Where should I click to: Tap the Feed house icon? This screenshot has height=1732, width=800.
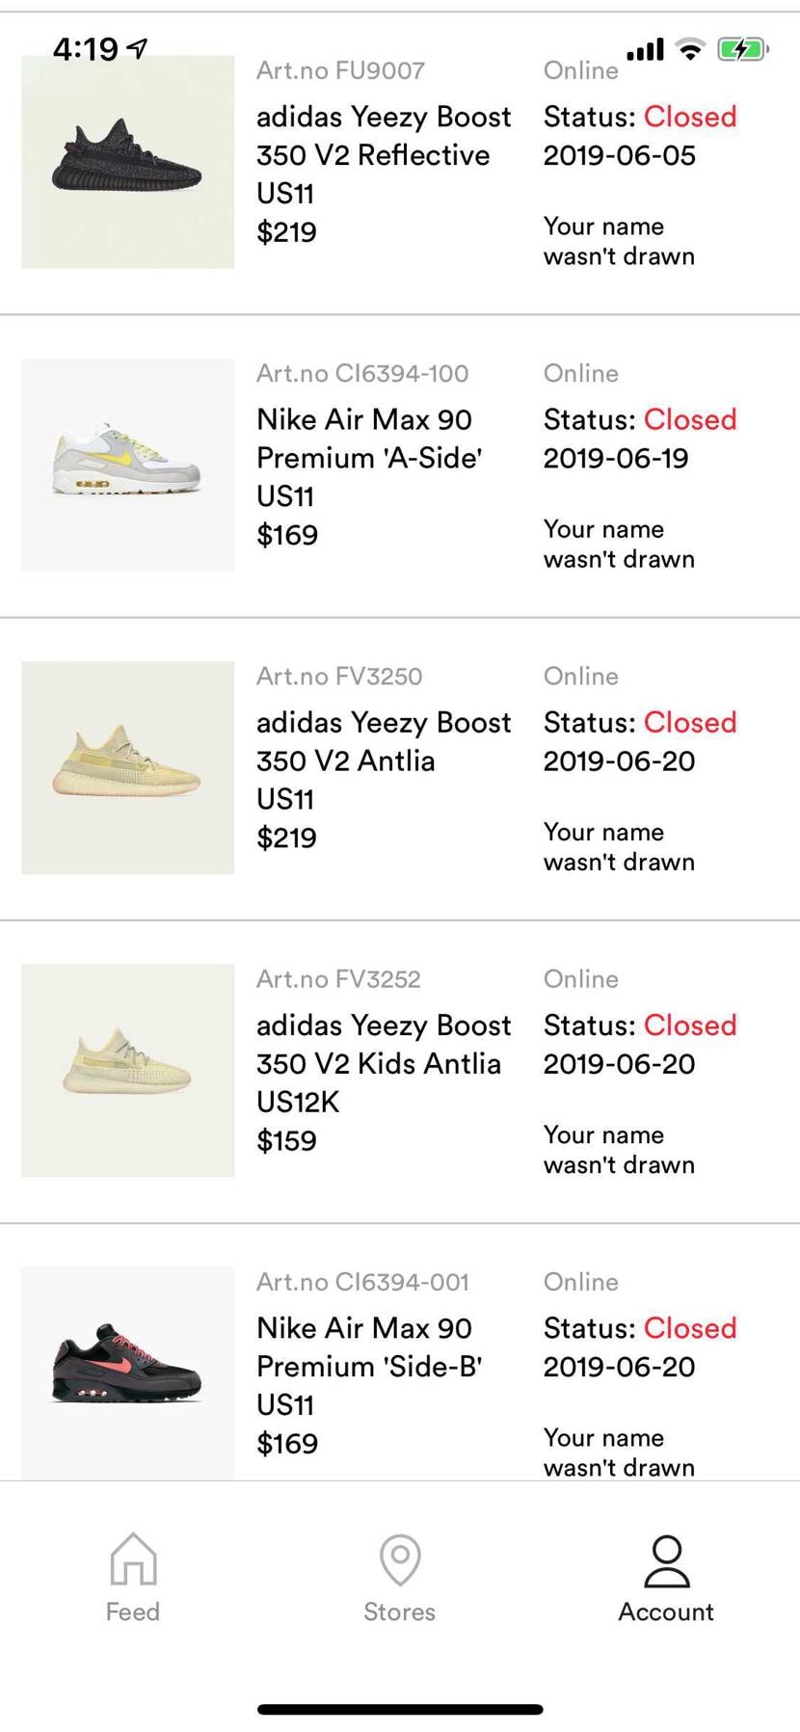point(133,1559)
